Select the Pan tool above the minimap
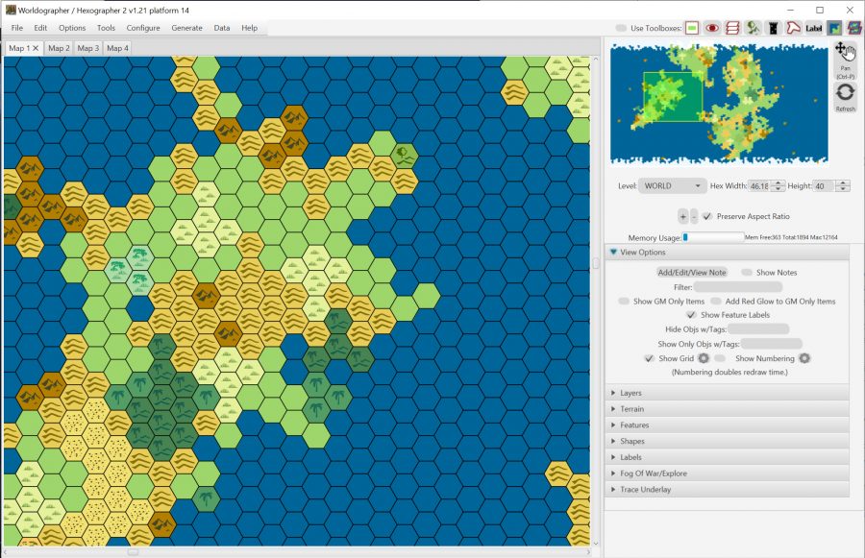Image resolution: width=865 pixels, height=558 pixels. (x=843, y=53)
